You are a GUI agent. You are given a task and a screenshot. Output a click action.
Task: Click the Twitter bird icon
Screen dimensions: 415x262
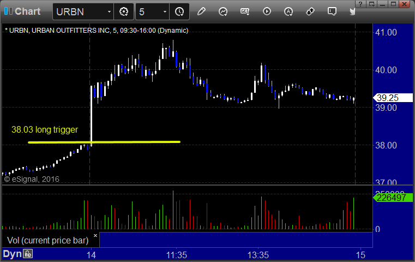[352, 11]
